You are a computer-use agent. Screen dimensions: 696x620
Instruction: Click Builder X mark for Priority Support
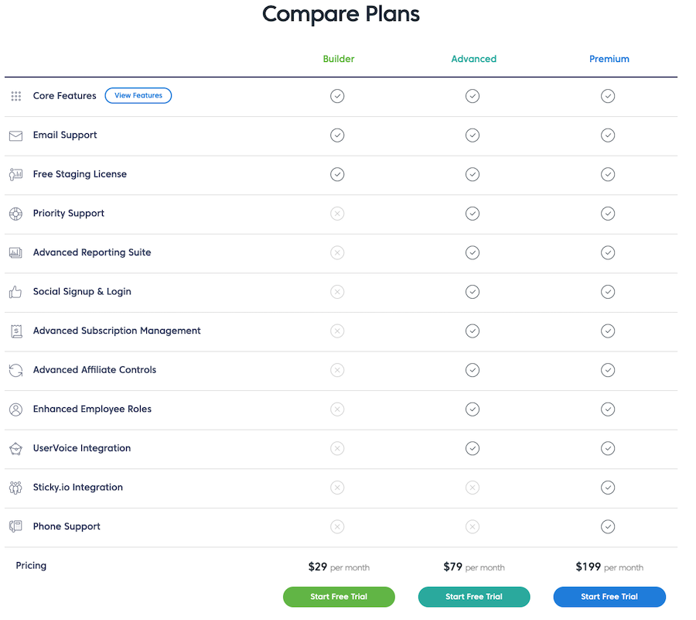(337, 214)
